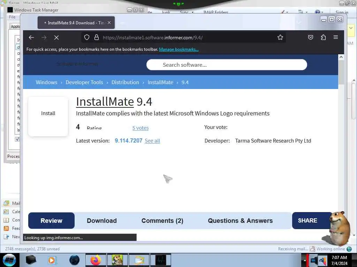This screenshot has height=267, width=357.
Task: Click IMAP Folders in Windows Live Mail
Action: (x=215, y=12)
